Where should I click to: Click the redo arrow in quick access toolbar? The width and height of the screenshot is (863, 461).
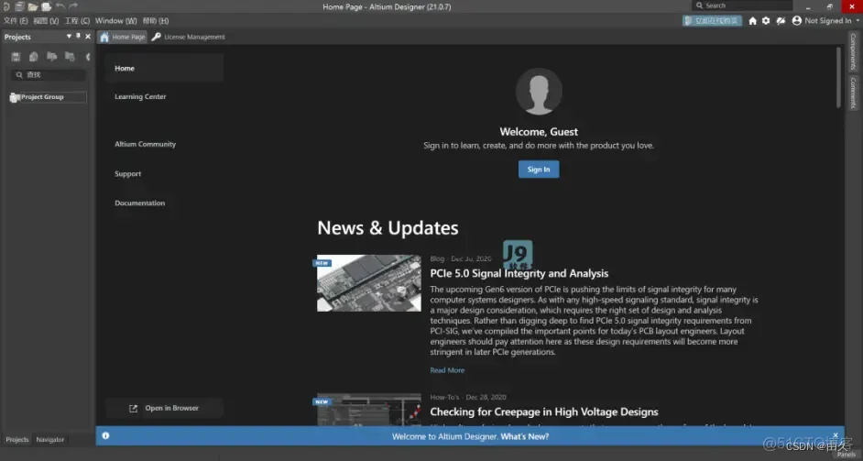pyautogui.click(x=73, y=6)
